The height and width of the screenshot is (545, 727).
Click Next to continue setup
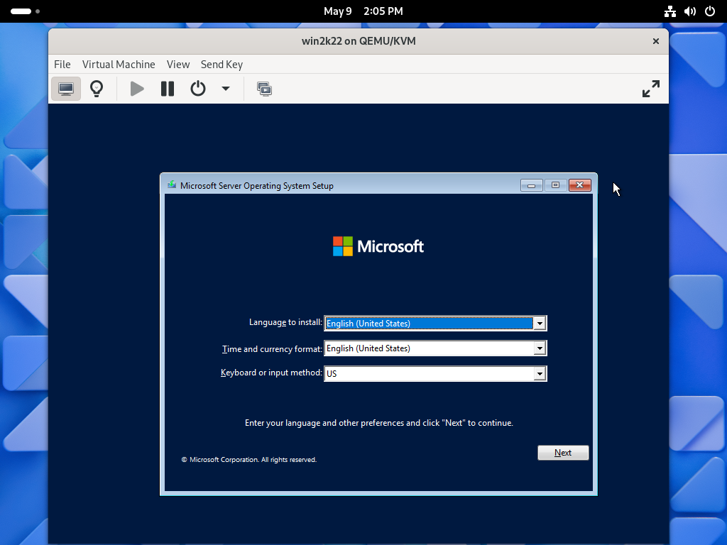point(563,453)
